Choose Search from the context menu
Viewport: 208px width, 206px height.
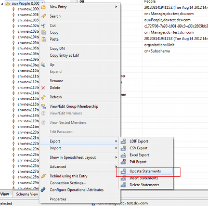(55, 16)
